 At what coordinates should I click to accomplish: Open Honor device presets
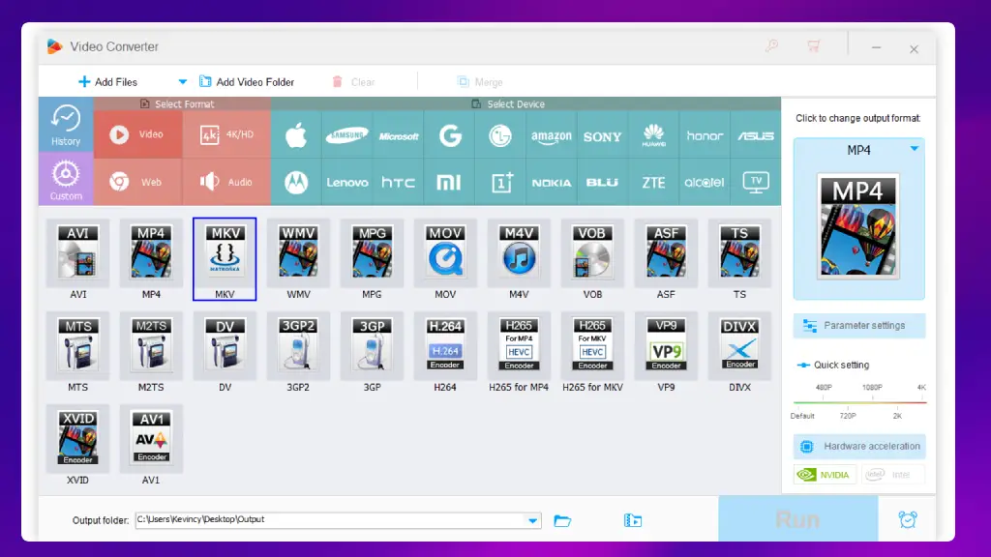point(705,135)
